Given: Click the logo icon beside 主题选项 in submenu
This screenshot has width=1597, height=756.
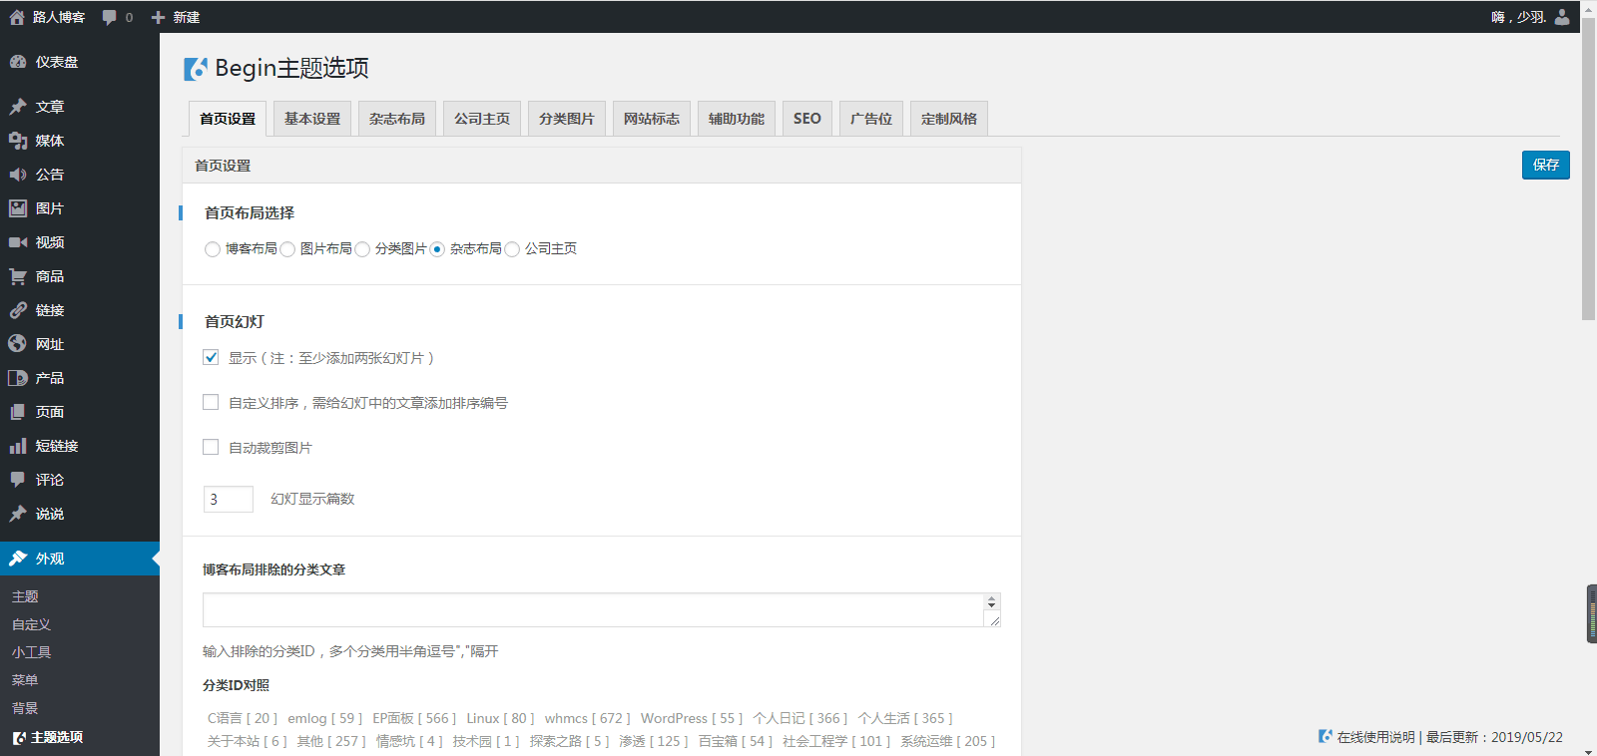Looking at the screenshot, I should (19, 738).
